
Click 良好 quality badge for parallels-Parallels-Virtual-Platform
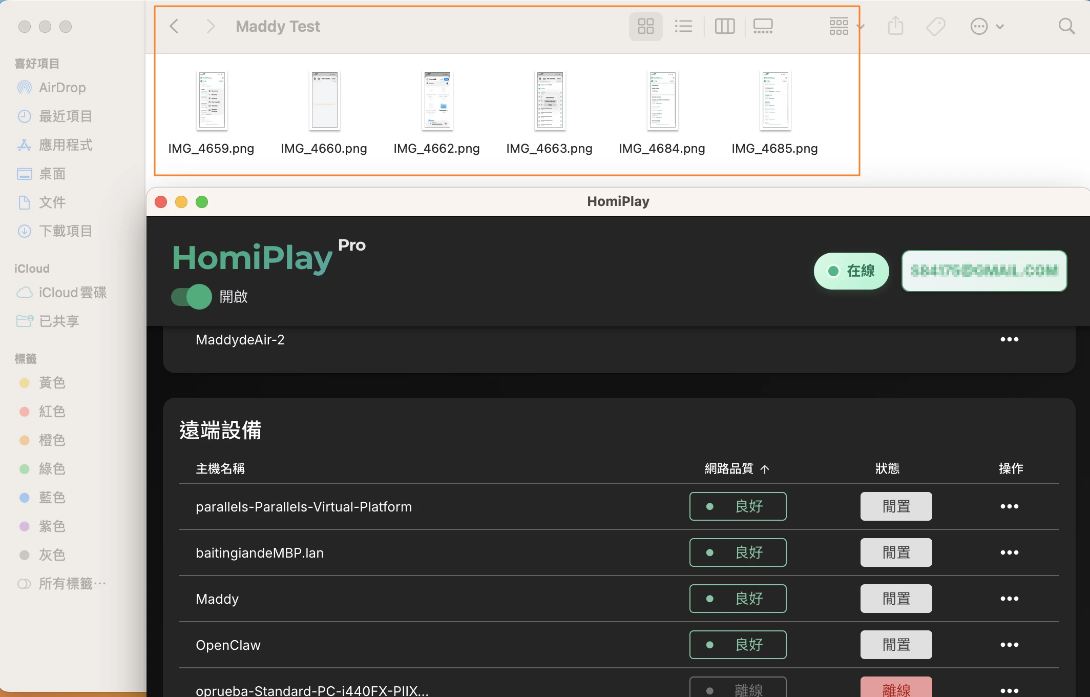pos(738,506)
